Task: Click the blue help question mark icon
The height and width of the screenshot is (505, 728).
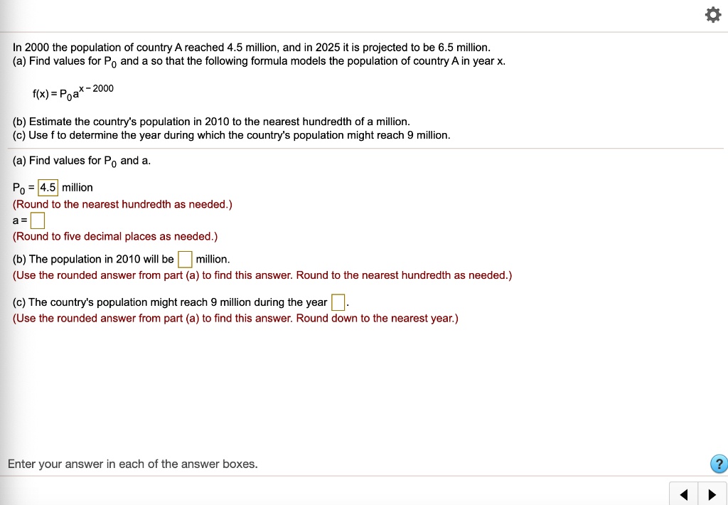Action: [718, 464]
